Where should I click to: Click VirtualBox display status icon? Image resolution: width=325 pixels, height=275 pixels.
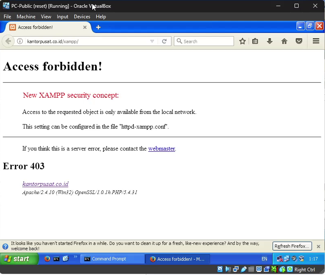pos(259,269)
